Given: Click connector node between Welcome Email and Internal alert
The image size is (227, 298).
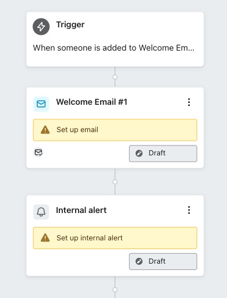Looking at the screenshot, I should point(115,182).
